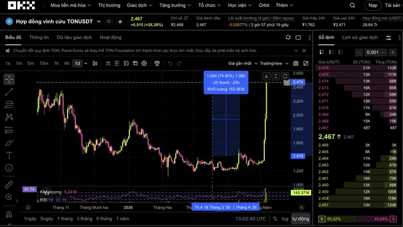The height and width of the screenshot is (227, 403).
Task: Decrease price grouping with minus button
Action: 359,53
